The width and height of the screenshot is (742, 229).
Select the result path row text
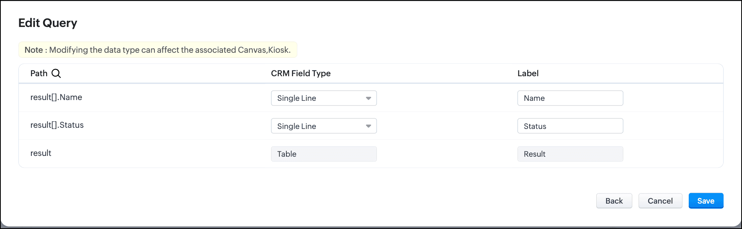tap(41, 153)
